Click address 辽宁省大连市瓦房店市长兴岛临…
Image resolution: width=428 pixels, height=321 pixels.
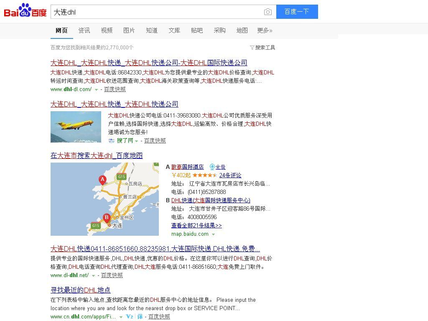point(229,184)
